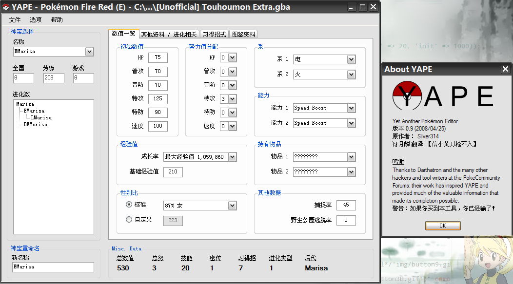
Task: Click the 芳缘 dex number field
Action: pos(54,78)
